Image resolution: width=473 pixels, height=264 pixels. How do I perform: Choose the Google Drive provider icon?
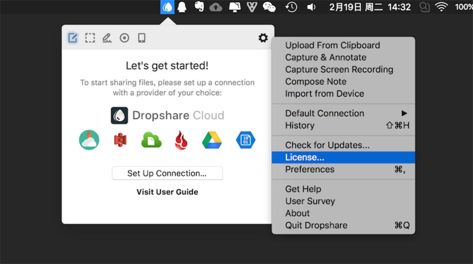pyautogui.click(x=212, y=140)
